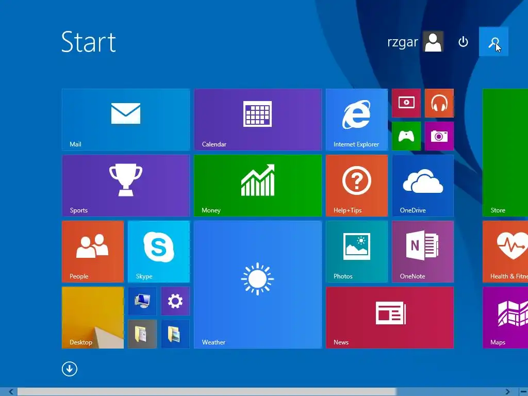Click the horizontal scrollbar thumb

(206, 392)
